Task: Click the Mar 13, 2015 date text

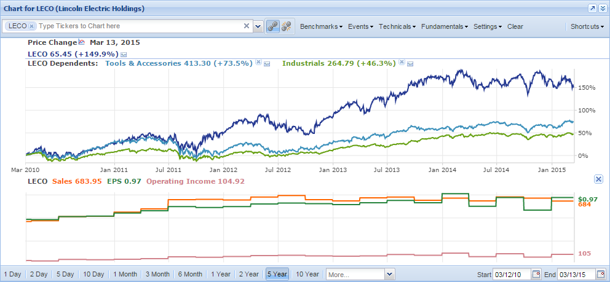Action: pos(115,42)
